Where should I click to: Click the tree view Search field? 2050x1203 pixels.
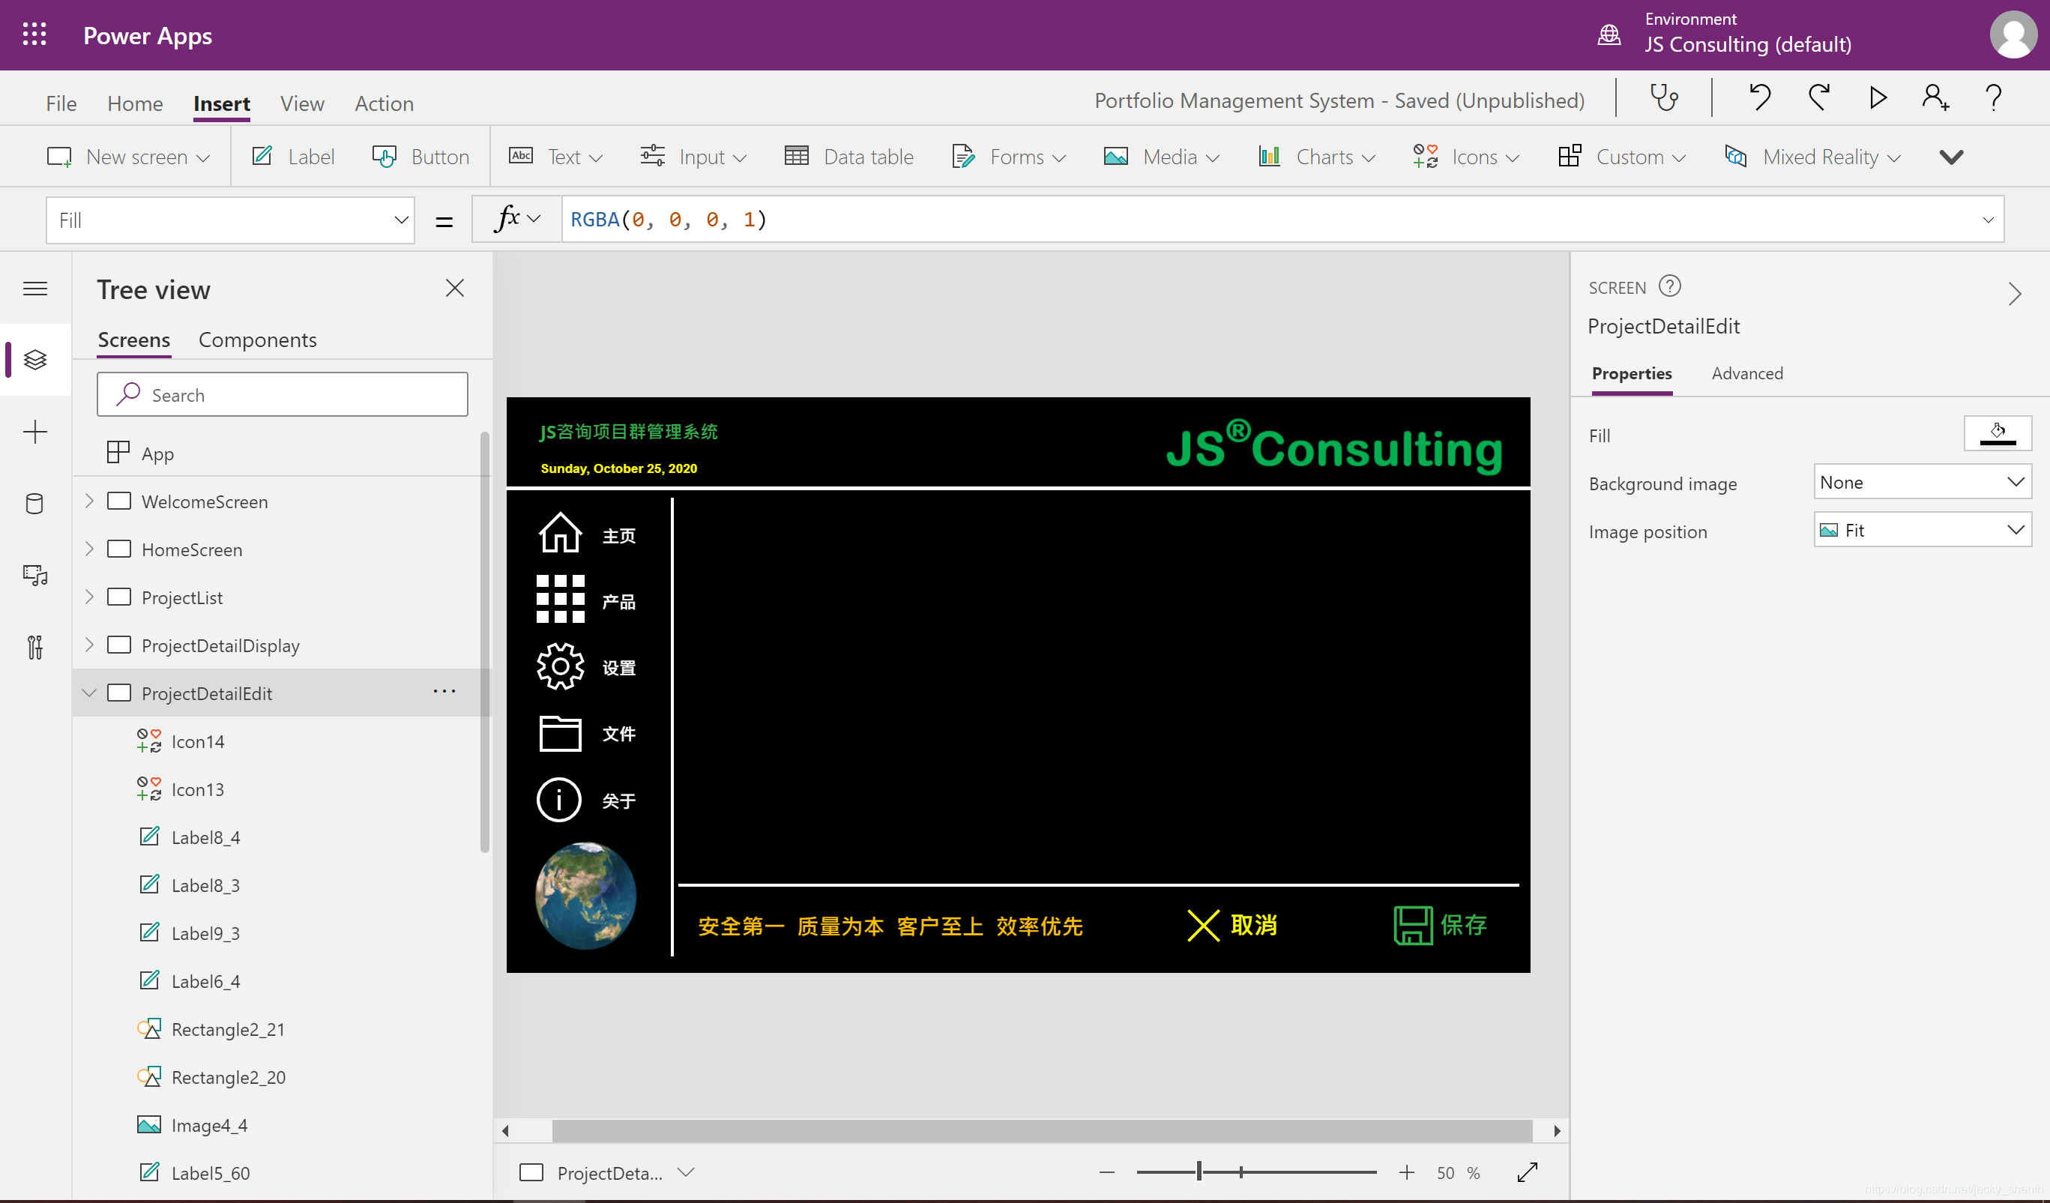tap(282, 395)
